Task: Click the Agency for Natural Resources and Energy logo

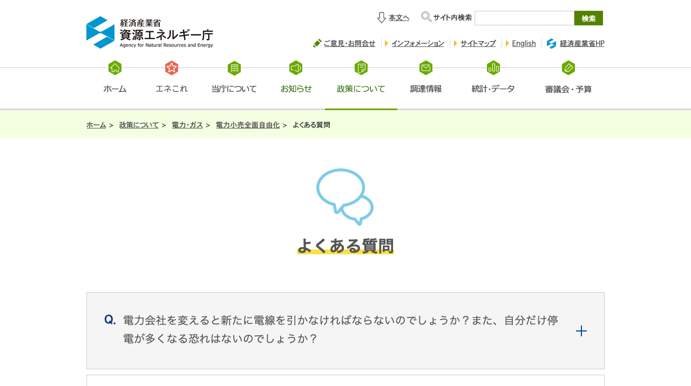Action: (150, 32)
